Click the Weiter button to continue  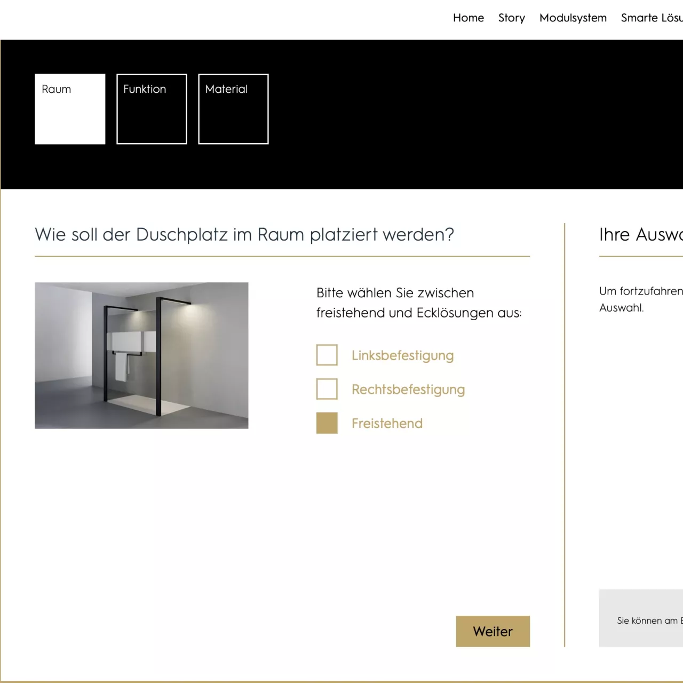click(493, 631)
